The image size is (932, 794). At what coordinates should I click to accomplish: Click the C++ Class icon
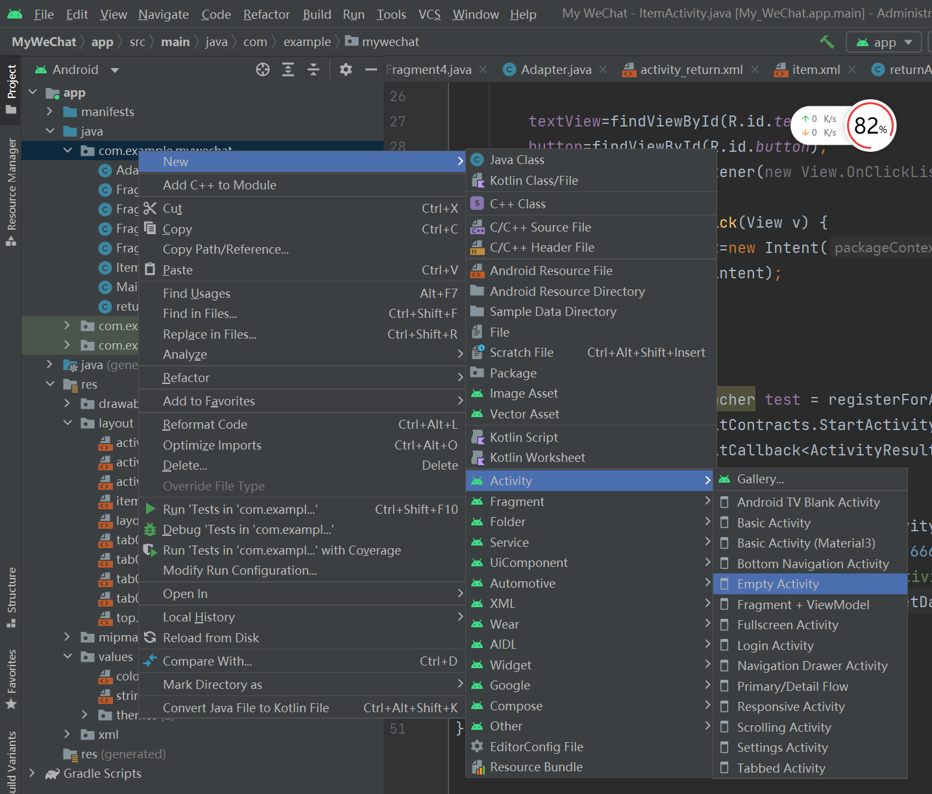[477, 204]
